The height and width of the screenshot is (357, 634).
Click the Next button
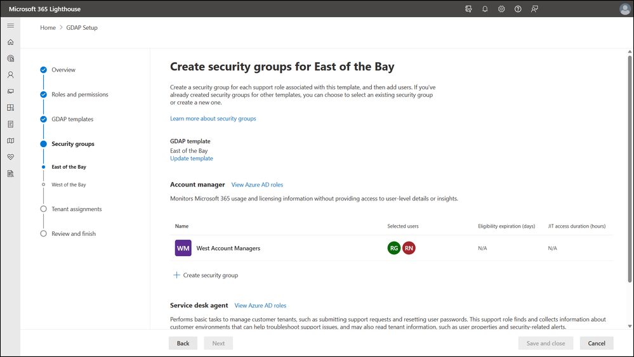tap(218, 343)
